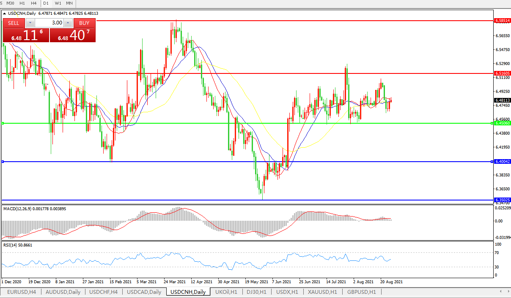Select the MN monthly timeframe
Image resolution: width=511 pixels, height=298 pixels.
(69, 3)
